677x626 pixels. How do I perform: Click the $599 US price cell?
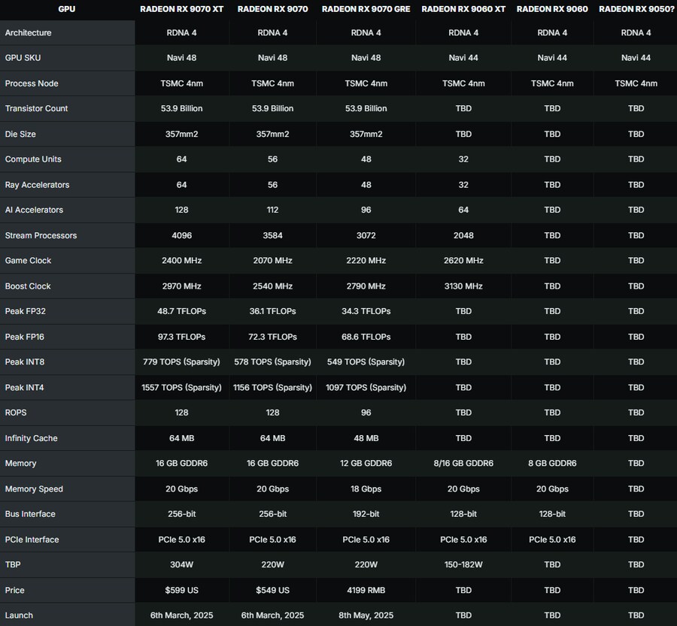181,590
